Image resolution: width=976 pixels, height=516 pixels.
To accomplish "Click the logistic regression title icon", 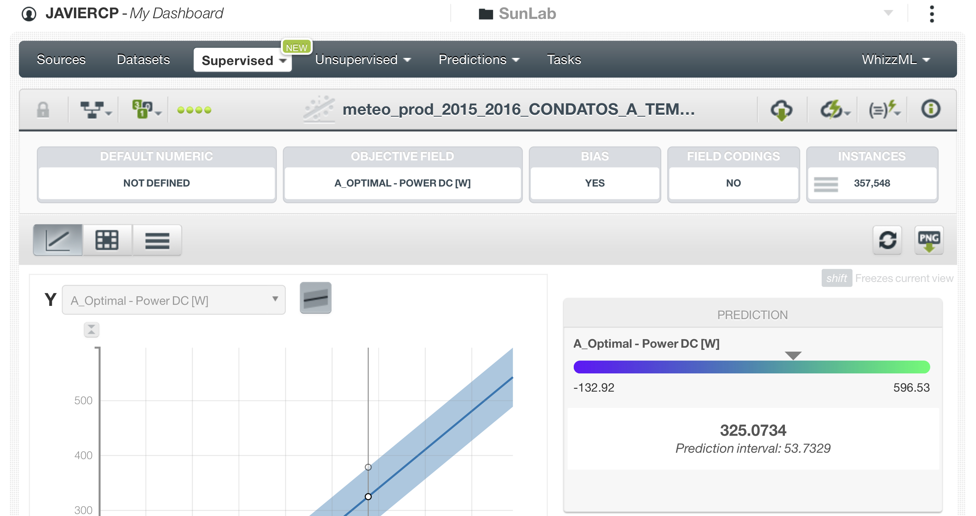I will [x=319, y=109].
